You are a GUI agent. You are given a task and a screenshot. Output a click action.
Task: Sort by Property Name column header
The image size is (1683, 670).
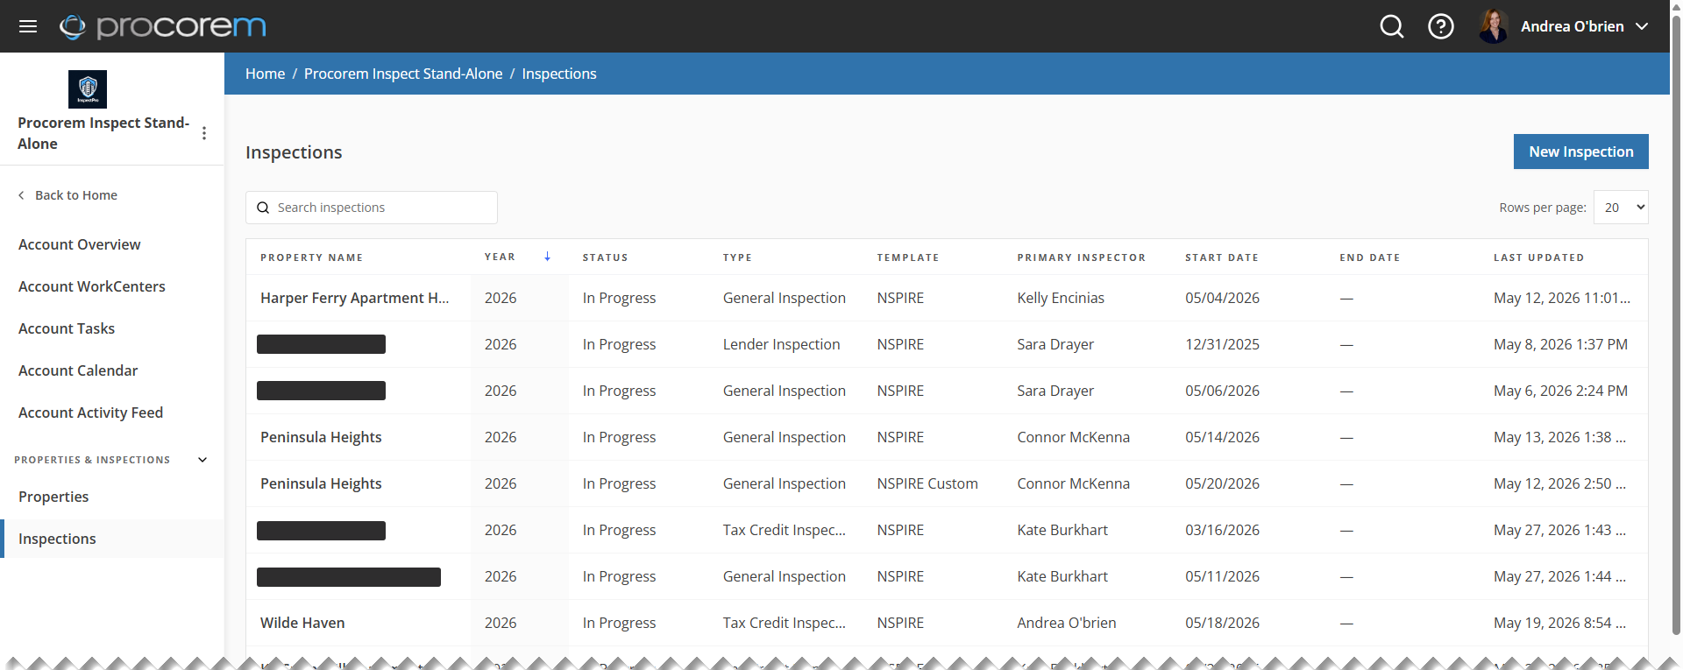coord(311,257)
